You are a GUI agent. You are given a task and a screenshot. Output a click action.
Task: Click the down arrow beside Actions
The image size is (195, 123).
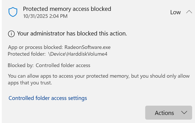(x=184, y=113)
